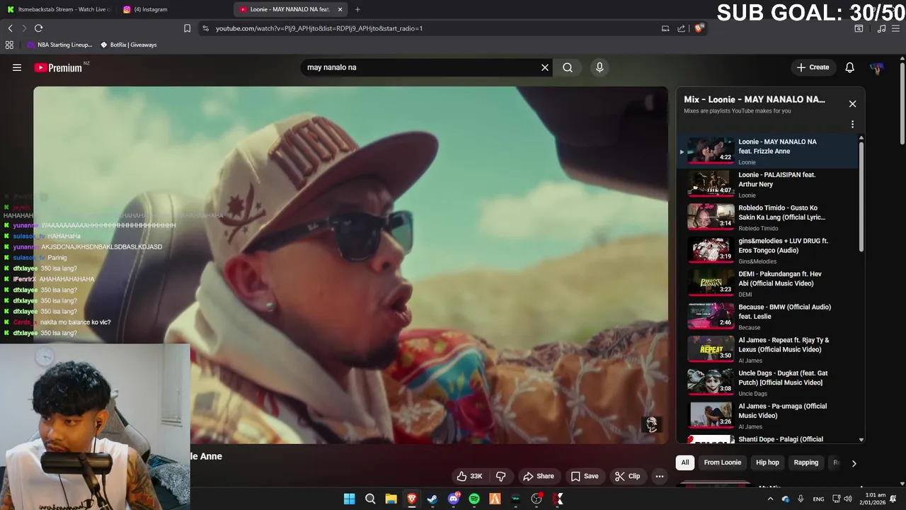Open YouTube notifications bell
Screen dimensions: 906x510
pos(849,67)
